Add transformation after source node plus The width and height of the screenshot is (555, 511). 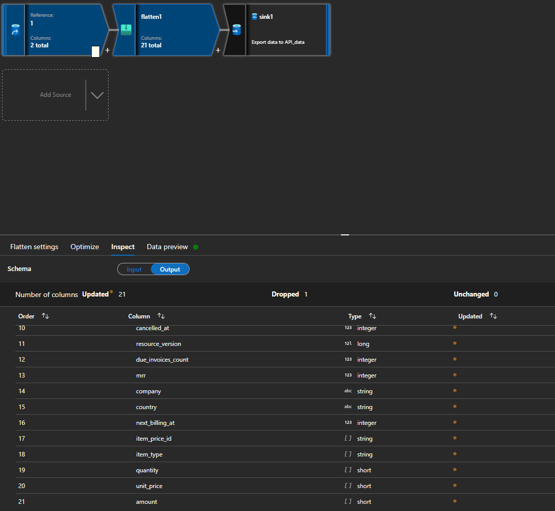(108, 50)
